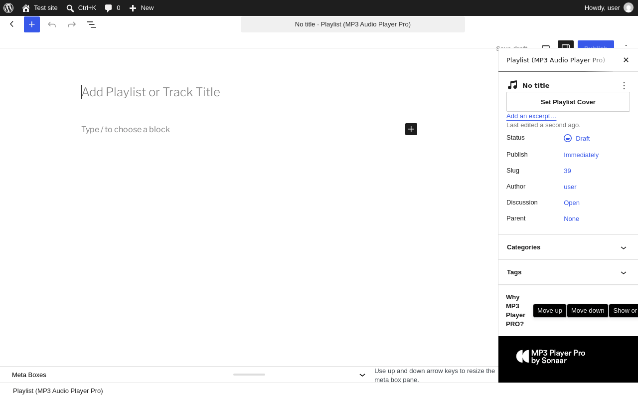Redo the last undone change
638x399 pixels.
click(72, 24)
